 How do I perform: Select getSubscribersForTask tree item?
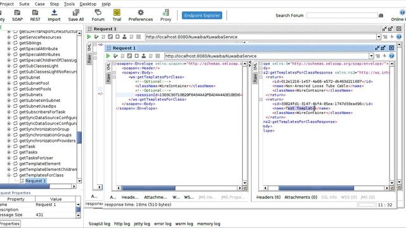(43, 112)
